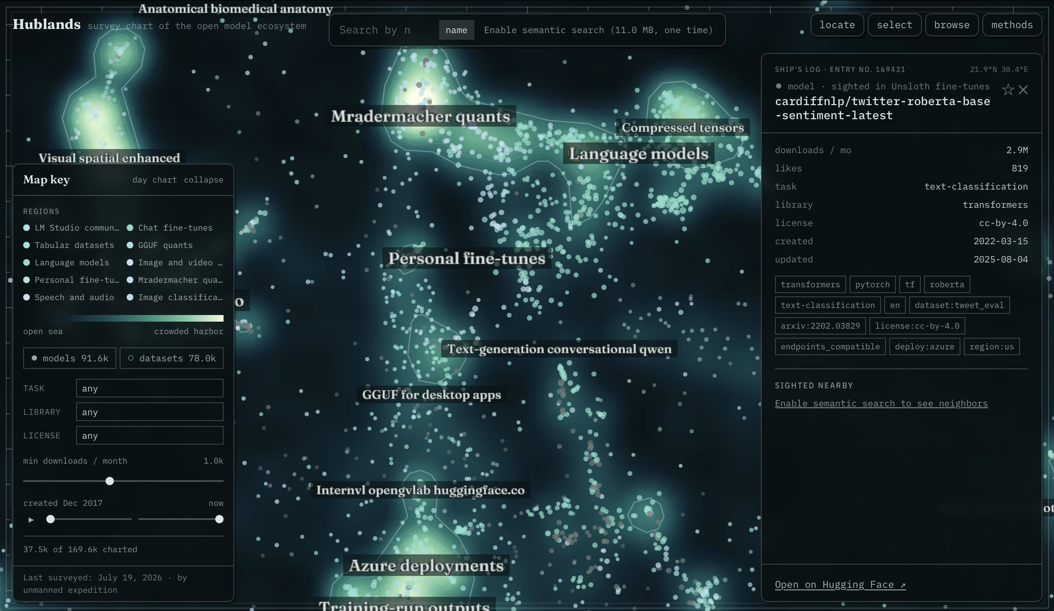Screen dimensions: 1054x611
Task: Click the GGUF for desktop apps label
Action: coord(431,395)
